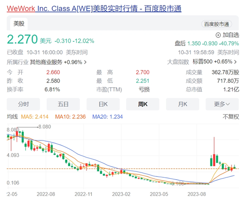Open industry link 其他商业服务 +0.96%
Image resolution: width=248 pixels, height=198 pixels.
click(x=56, y=62)
